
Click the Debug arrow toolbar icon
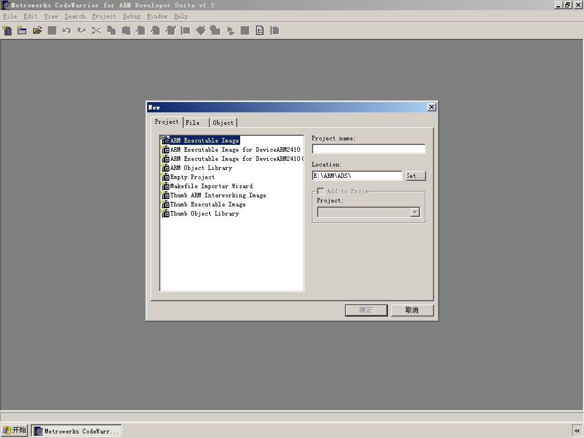tap(230, 31)
